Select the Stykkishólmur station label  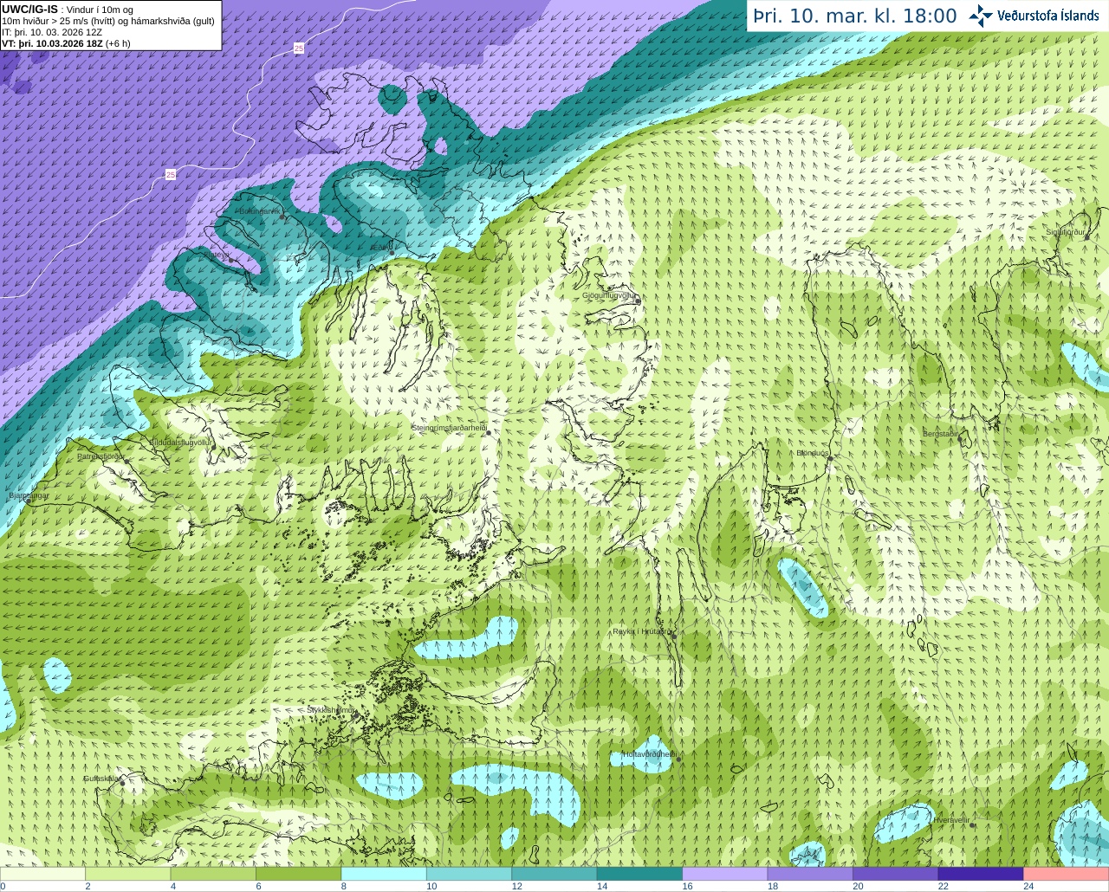pyautogui.click(x=331, y=710)
